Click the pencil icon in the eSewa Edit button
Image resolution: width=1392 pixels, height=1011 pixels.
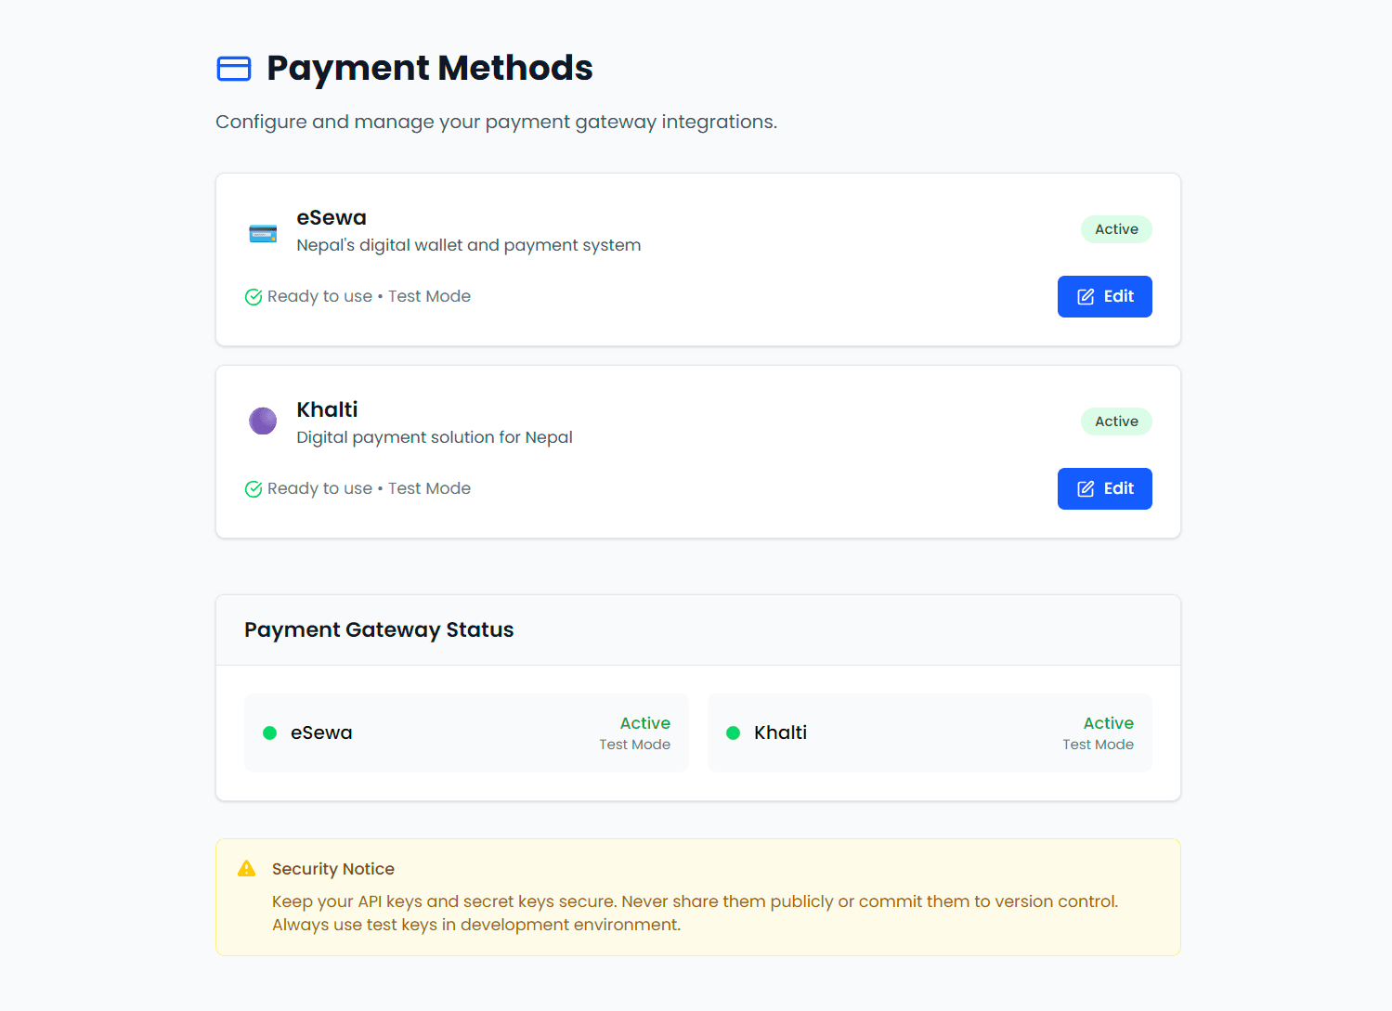coord(1085,296)
